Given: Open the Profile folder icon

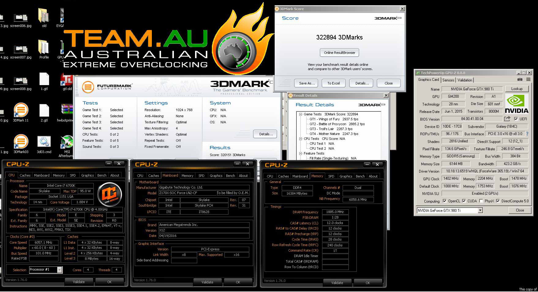Looking at the screenshot, I should 44,49.
